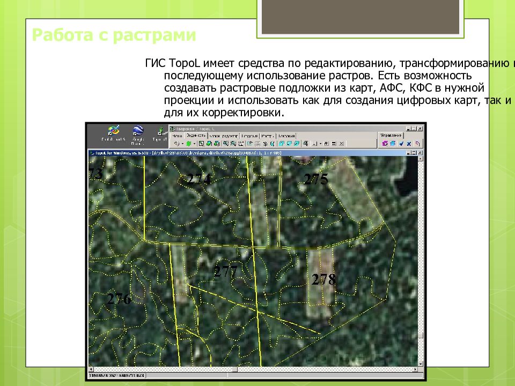
Task: Click the blue checkmark icon in Управление panel
Action: tap(401, 144)
